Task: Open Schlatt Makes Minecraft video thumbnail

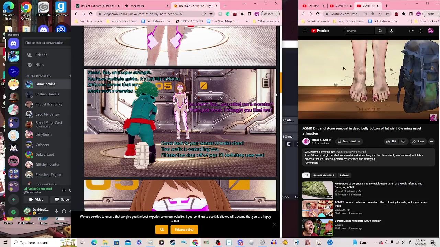Action: point(318,227)
